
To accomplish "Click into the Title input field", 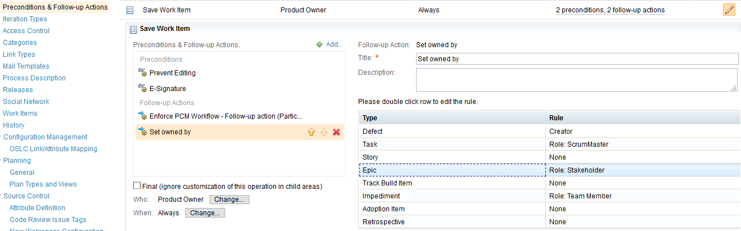I will point(576,58).
